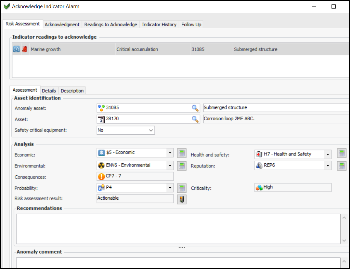The height and width of the screenshot is (269, 350).
Task: Click calculator icon beside Reputation field
Action: pos(341,166)
